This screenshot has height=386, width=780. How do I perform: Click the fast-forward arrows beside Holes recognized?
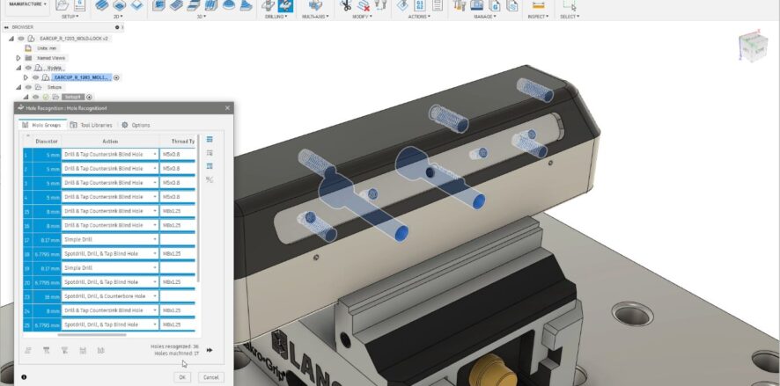(210, 350)
